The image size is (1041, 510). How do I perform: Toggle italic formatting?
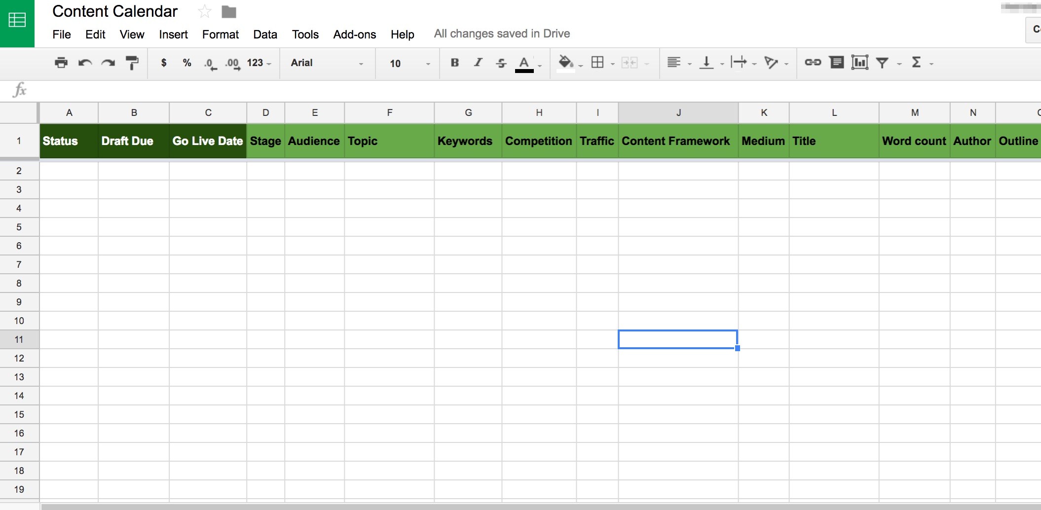coord(478,63)
